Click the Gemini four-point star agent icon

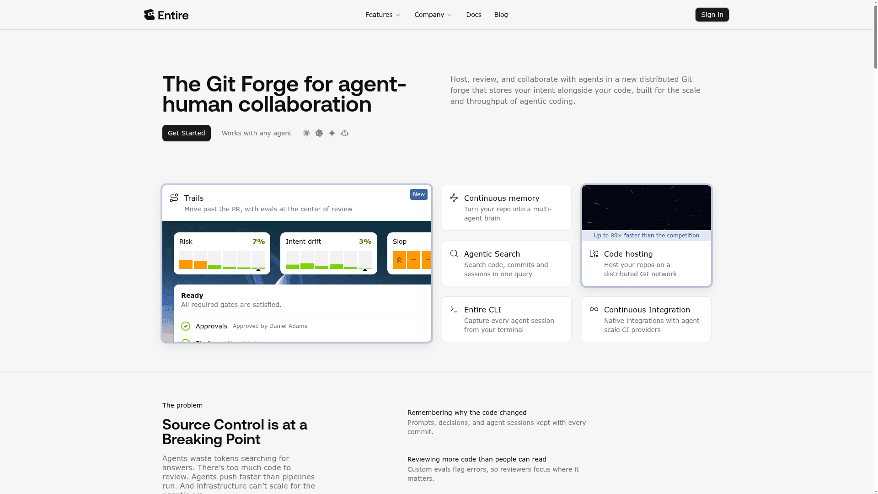pyautogui.click(x=332, y=133)
